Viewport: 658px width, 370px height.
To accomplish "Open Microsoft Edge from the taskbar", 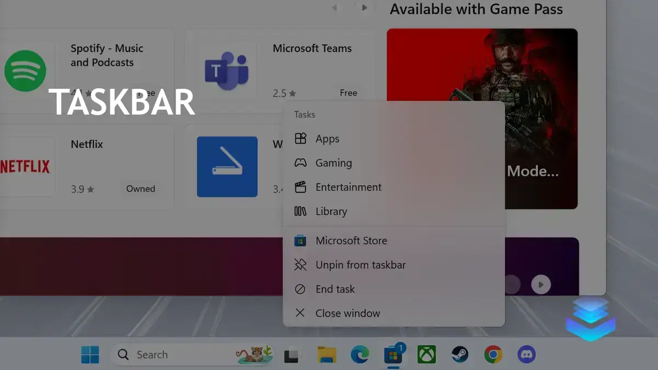I will coord(361,355).
